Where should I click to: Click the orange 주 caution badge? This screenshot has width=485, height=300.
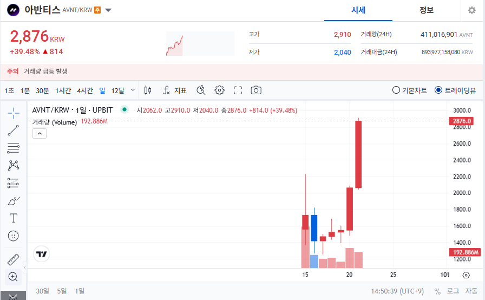click(97, 10)
